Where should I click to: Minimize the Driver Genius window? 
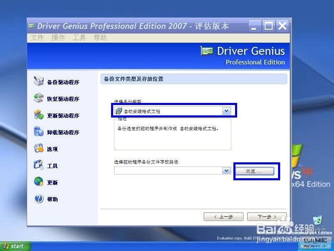point(255,26)
